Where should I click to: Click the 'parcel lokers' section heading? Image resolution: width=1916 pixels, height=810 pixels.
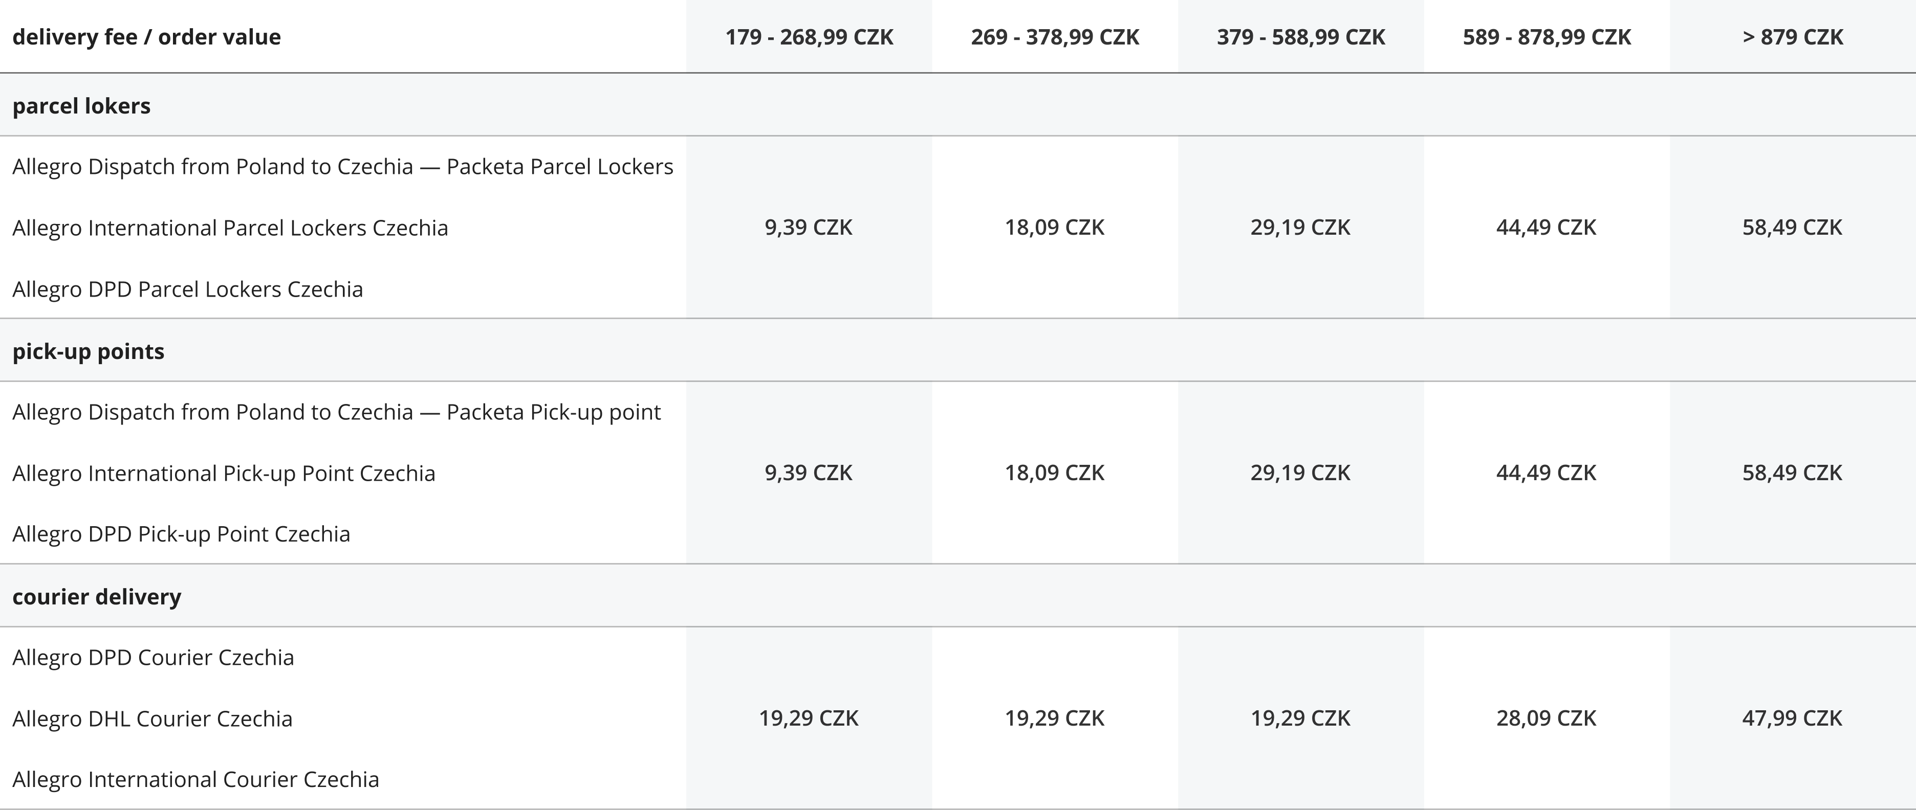pos(82,106)
